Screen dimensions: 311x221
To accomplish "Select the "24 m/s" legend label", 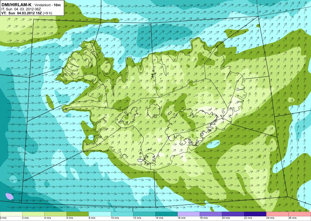I will (x=271, y=218).
